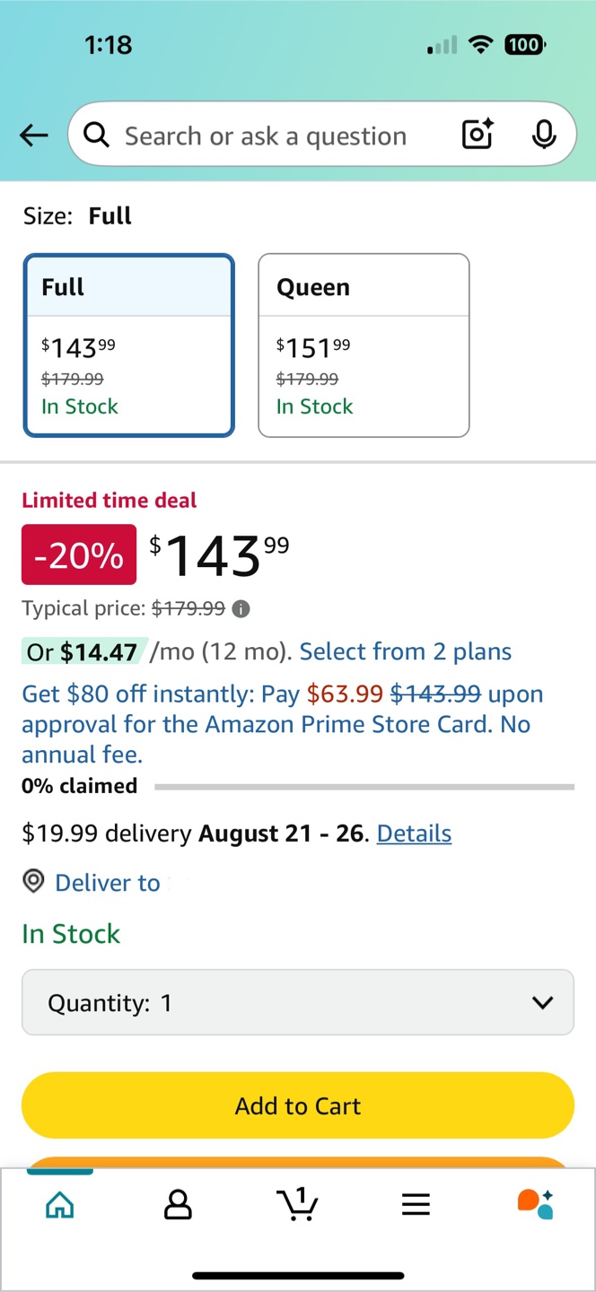Open the Amazon Prime Store Card offer

coord(283,724)
